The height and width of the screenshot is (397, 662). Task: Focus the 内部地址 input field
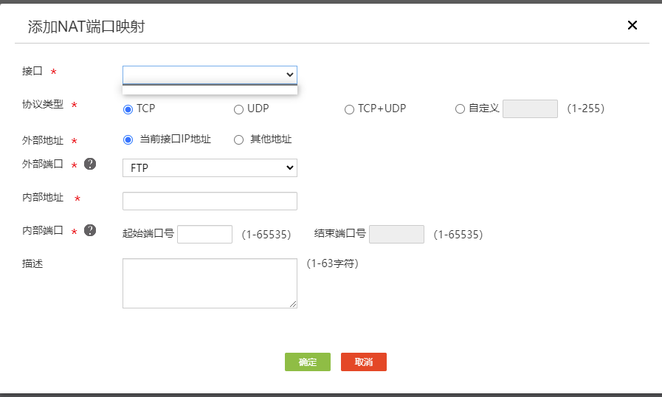click(x=210, y=201)
